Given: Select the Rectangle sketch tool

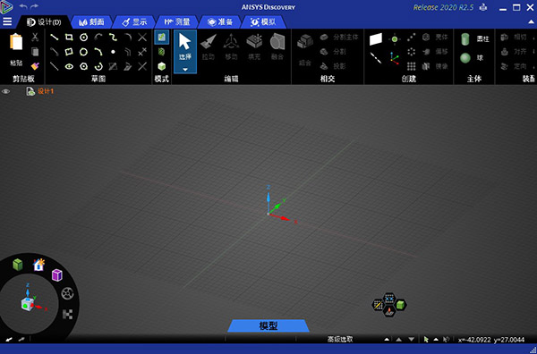Looking at the screenshot, I should pos(69,38).
